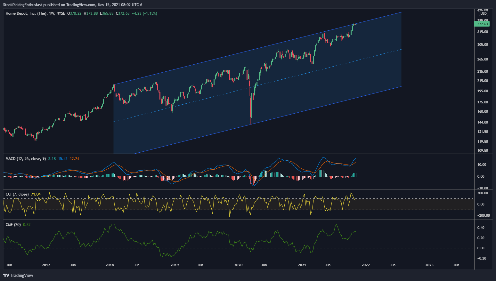Click the 144.00 price axis label

[483, 123]
